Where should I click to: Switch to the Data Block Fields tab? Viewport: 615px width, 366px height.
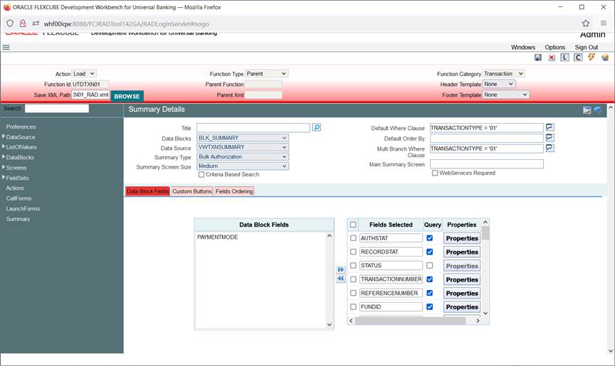pos(147,191)
